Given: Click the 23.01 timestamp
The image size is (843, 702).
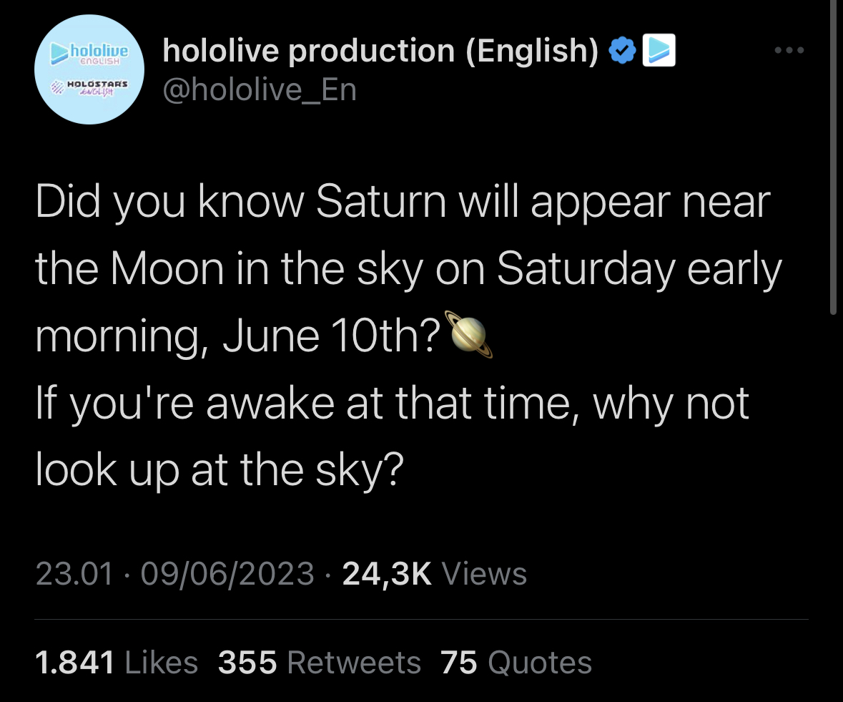Looking at the screenshot, I should [x=75, y=574].
